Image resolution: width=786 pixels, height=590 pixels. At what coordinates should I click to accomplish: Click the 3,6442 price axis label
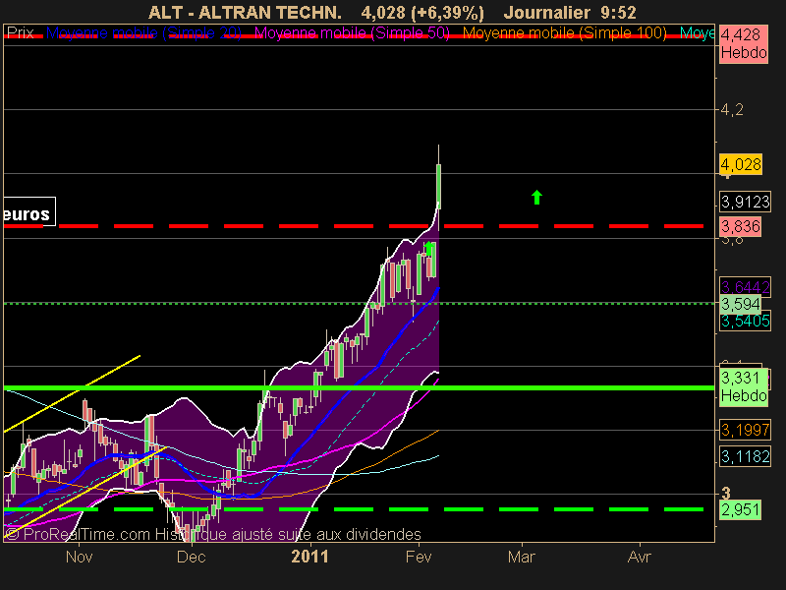[x=745, y=286]
